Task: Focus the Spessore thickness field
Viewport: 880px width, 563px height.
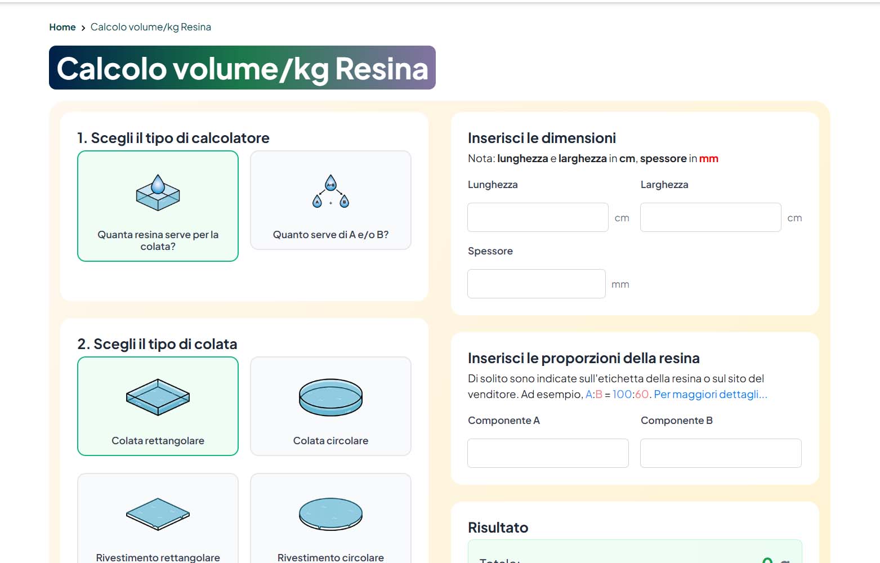Action: tap(536, 284)
